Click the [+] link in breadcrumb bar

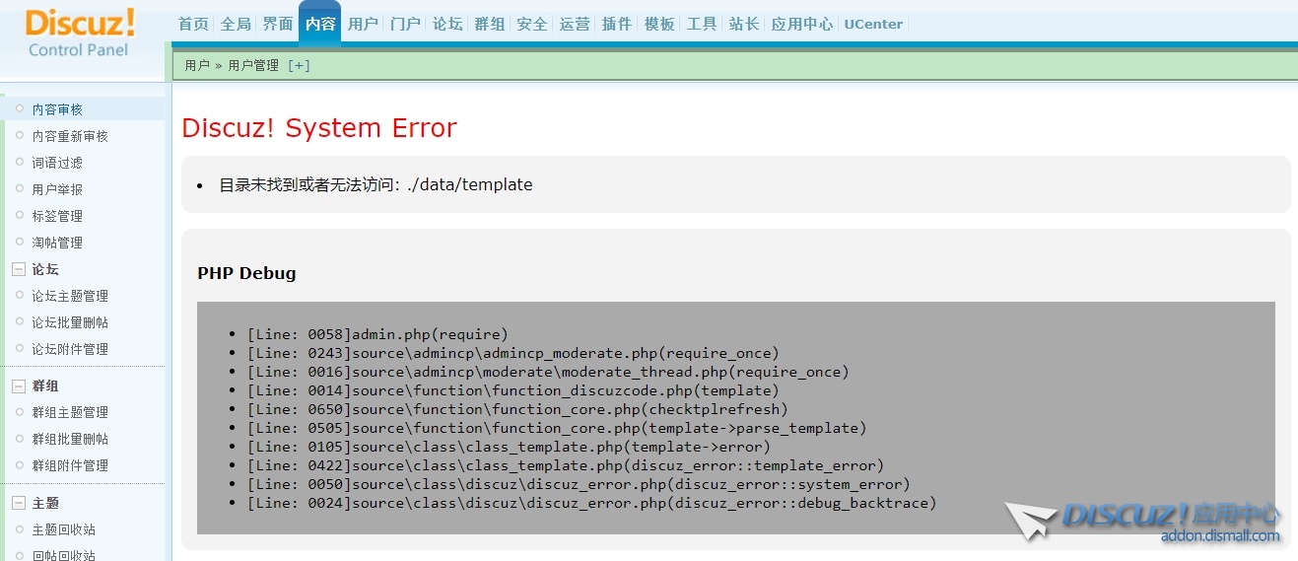click(x=299, y=65)
